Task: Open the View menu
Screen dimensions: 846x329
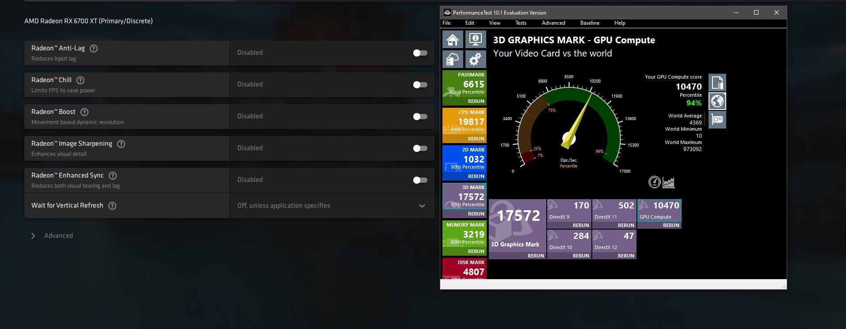Action: [x=495, y=23]
